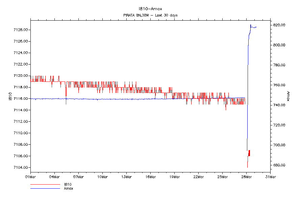The image size is (301, 213).
Task: Click the chart title I810–Amax
Action: click(150, 9)
